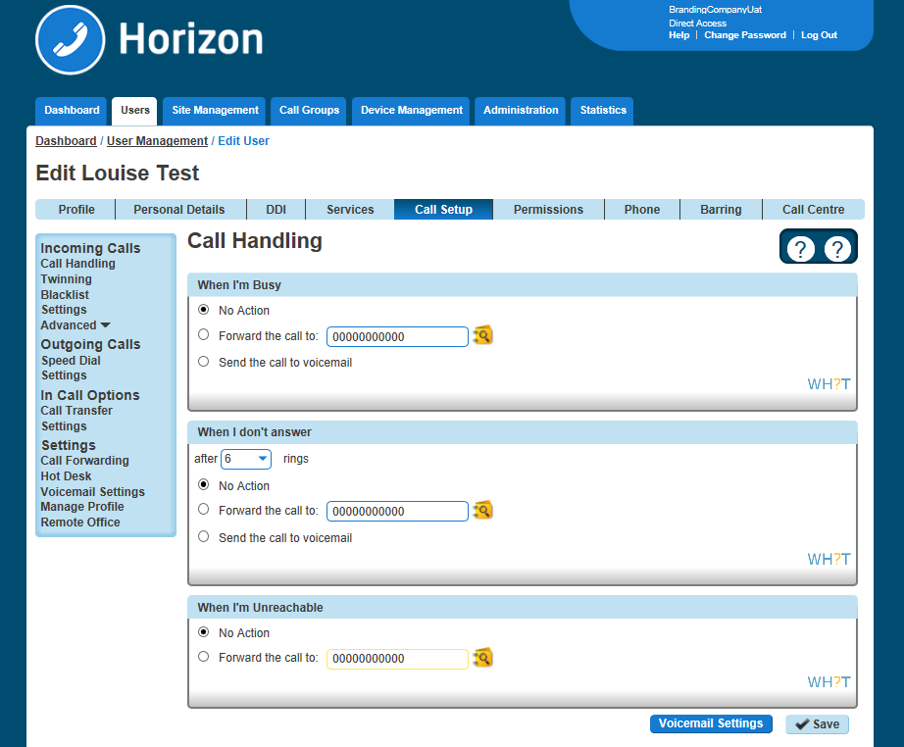Open the Administration tab

(521, 111)
